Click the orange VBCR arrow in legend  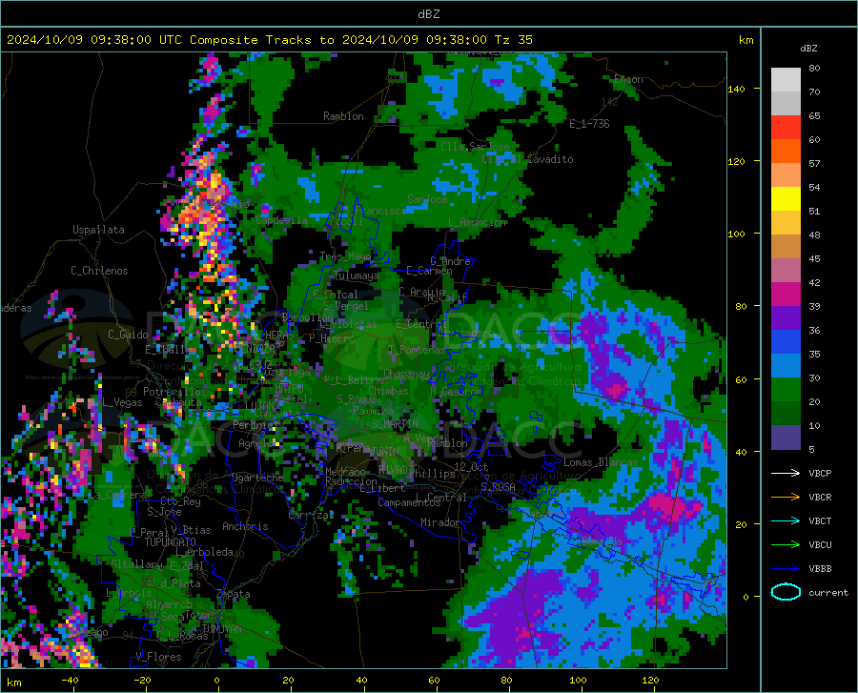pyautogui.click(x=786, y=497)
